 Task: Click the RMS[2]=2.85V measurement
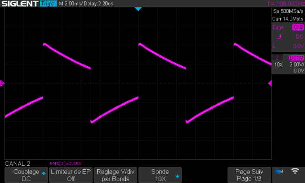pos(65,163)
